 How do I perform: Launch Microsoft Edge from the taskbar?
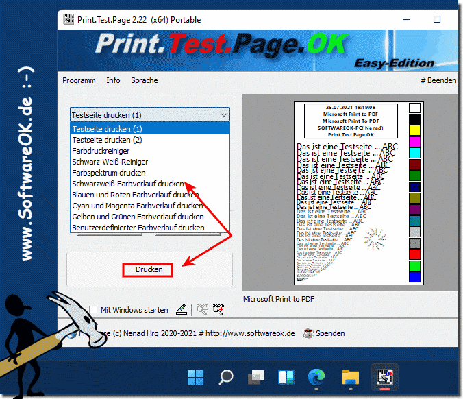click(316, 377)
